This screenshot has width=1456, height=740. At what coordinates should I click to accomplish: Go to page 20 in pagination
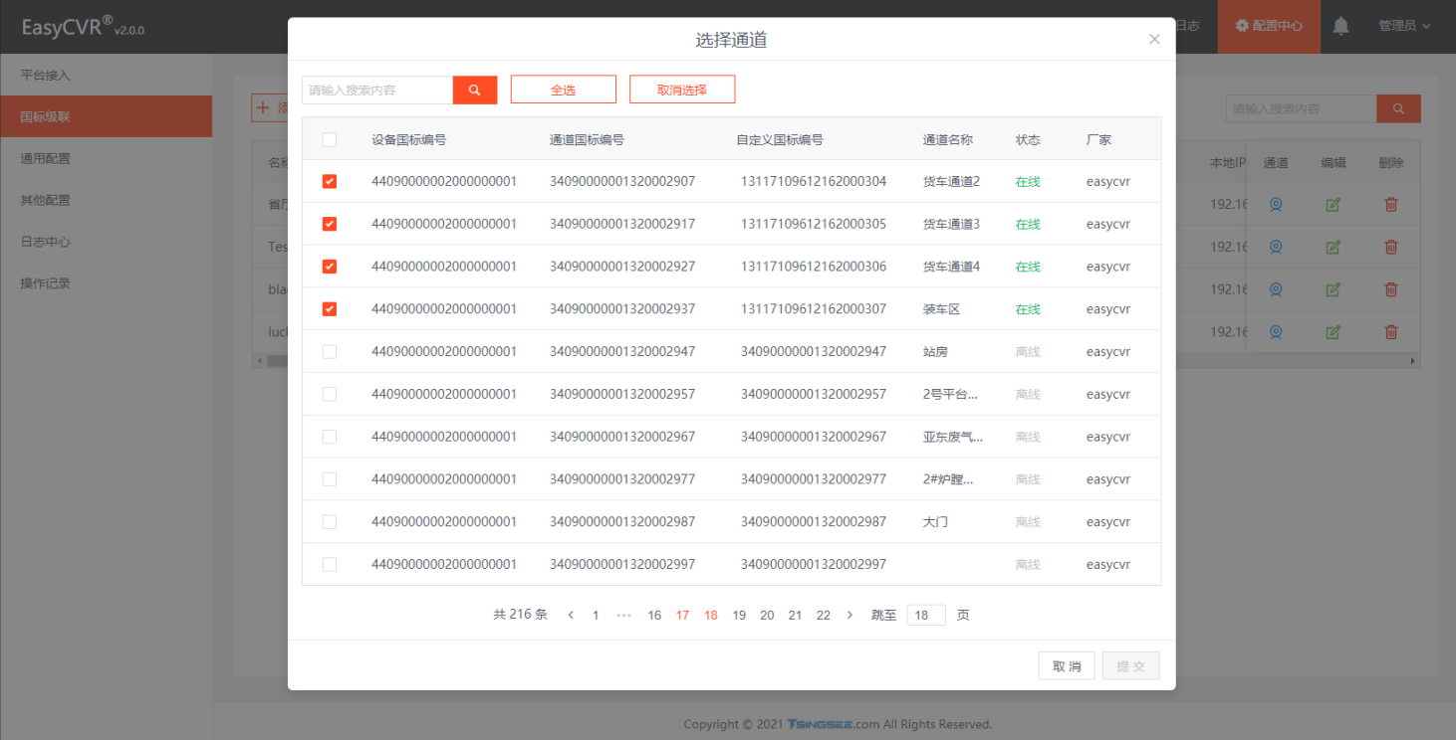767,615
